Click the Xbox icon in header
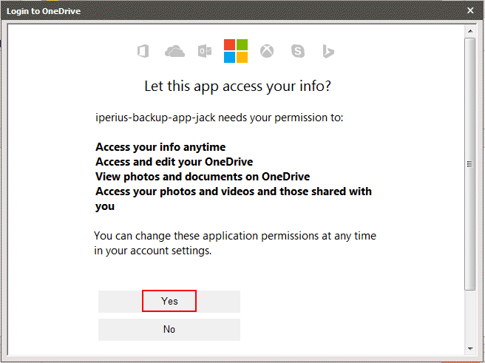Viewport: 485px width, 363px height. point(267,51)
